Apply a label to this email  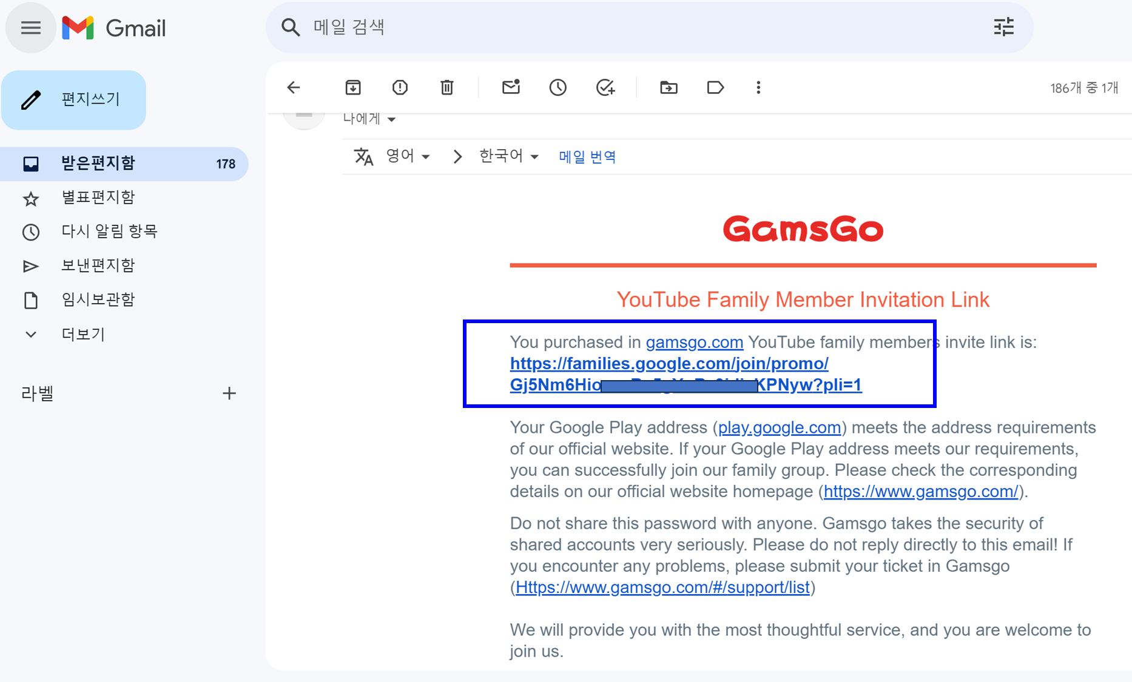[x=715, y=88]
